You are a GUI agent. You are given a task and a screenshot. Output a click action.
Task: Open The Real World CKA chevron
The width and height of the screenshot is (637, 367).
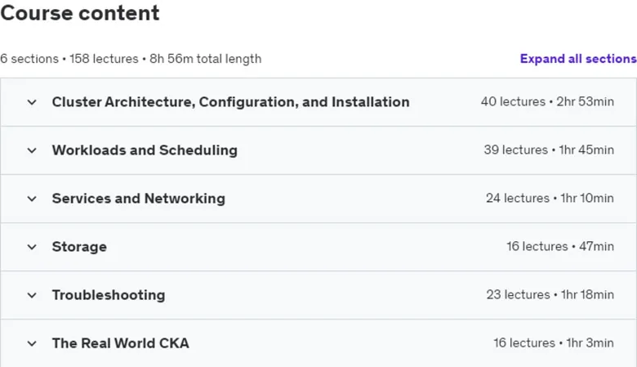tap(32, 343)
